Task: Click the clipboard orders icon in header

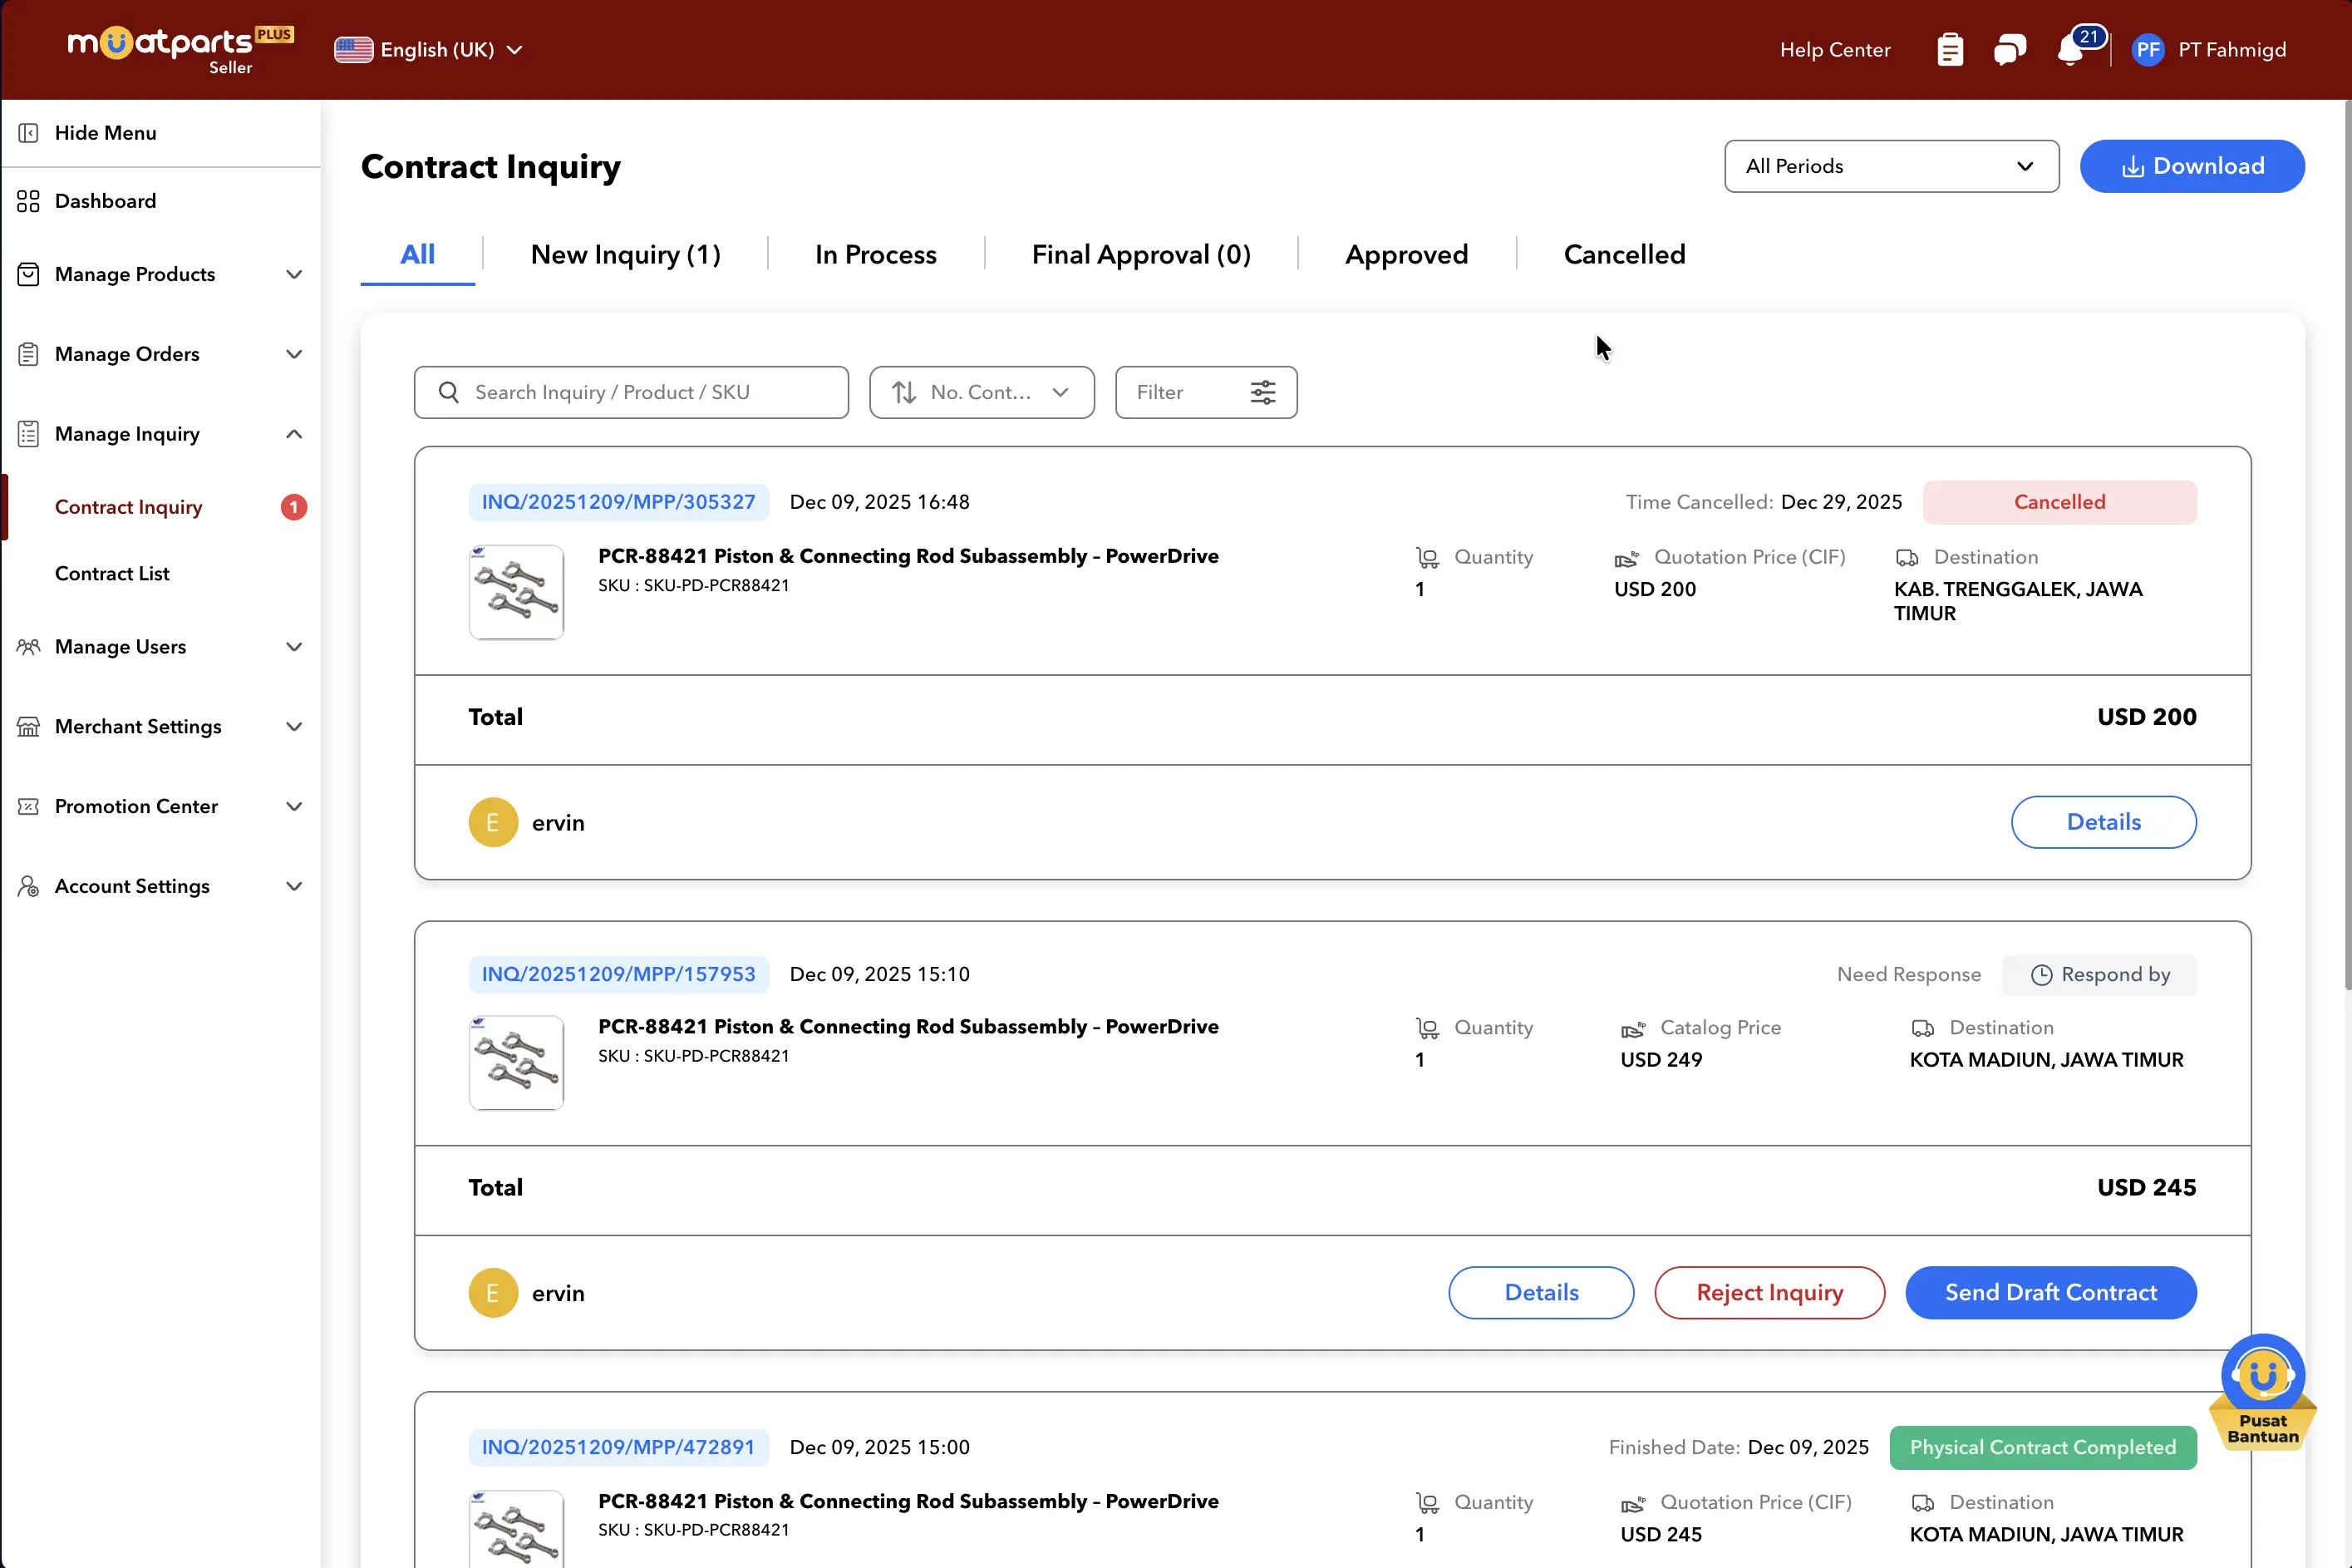Action: point(1949,50)
